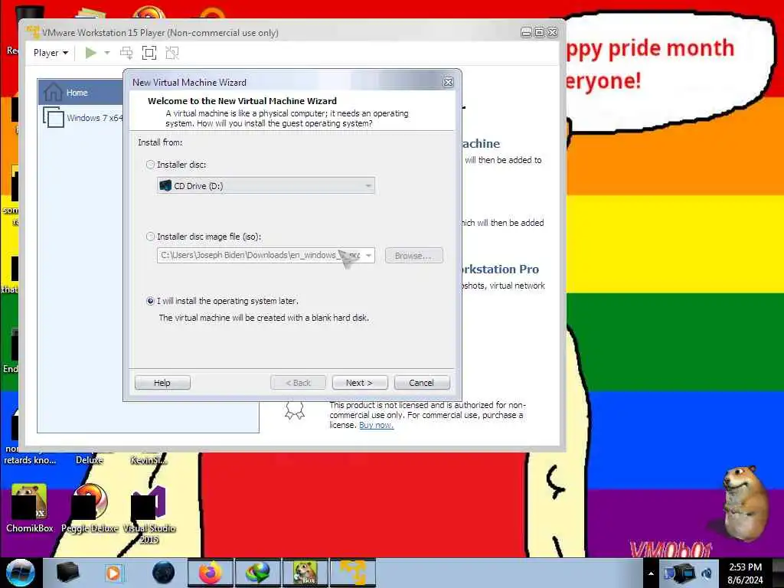Open the Windows Start orb
This screenshot has width=784, height=588.
point(21,573)
